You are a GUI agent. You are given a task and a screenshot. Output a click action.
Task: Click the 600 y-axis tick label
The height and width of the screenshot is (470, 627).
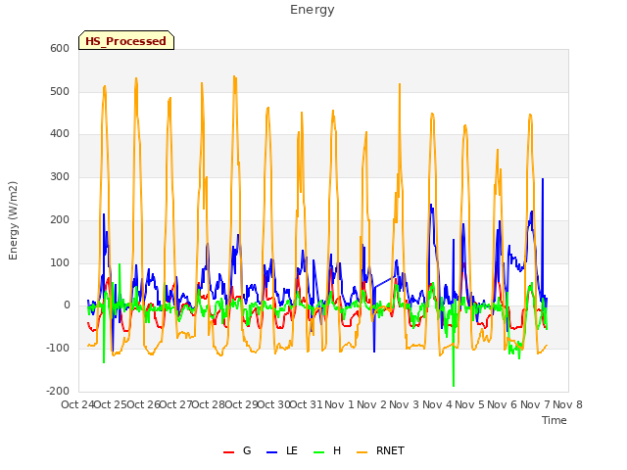60,48
